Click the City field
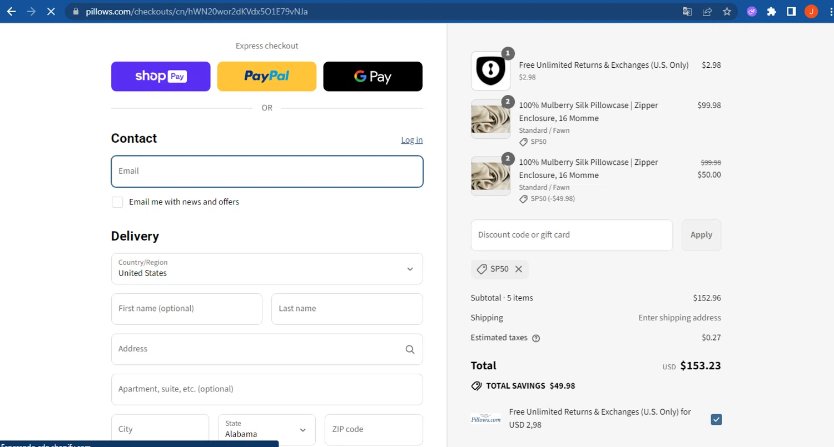The image size is (834, 447). pos(160,430)
